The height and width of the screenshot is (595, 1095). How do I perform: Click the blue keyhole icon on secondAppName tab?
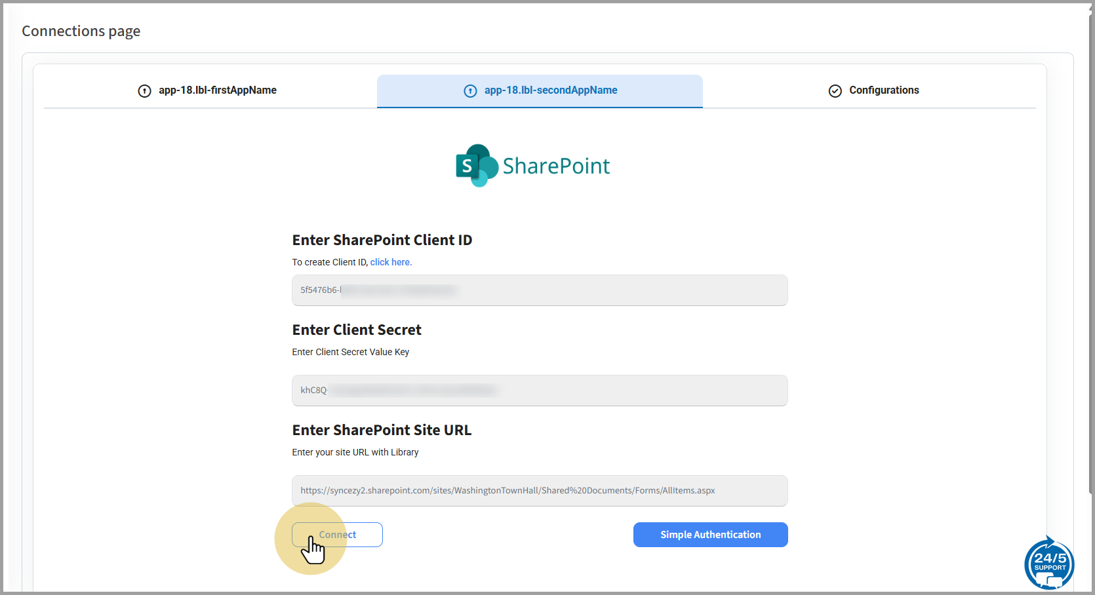[470, 91]
